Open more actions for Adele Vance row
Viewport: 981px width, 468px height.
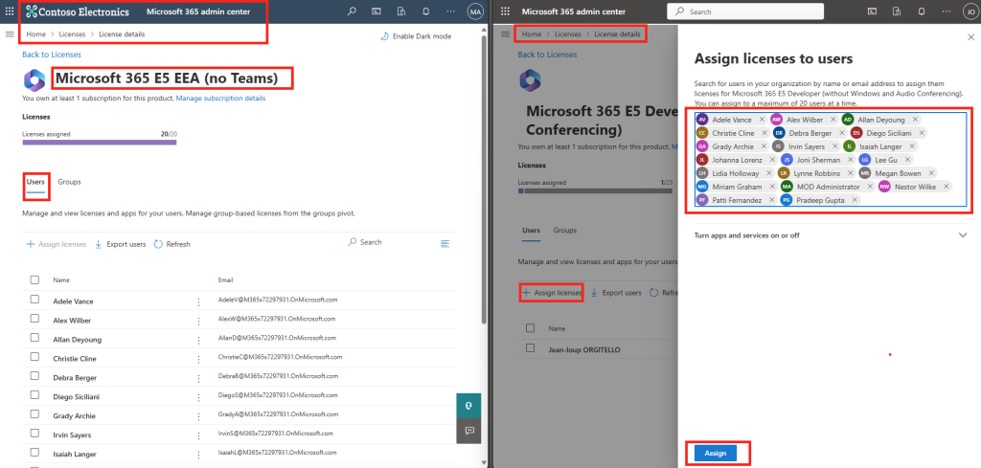(x=199, y=301)
